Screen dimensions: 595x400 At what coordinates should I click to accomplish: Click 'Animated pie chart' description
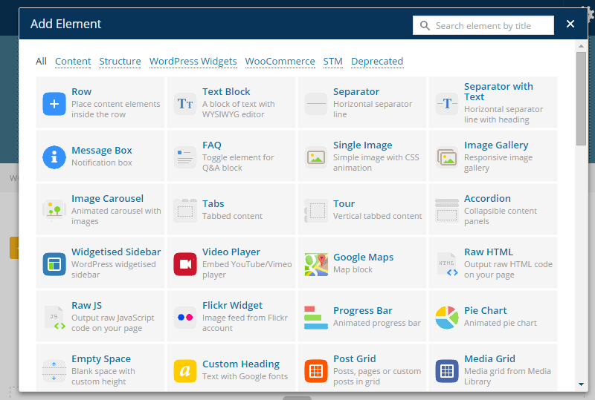coord(500,323)
